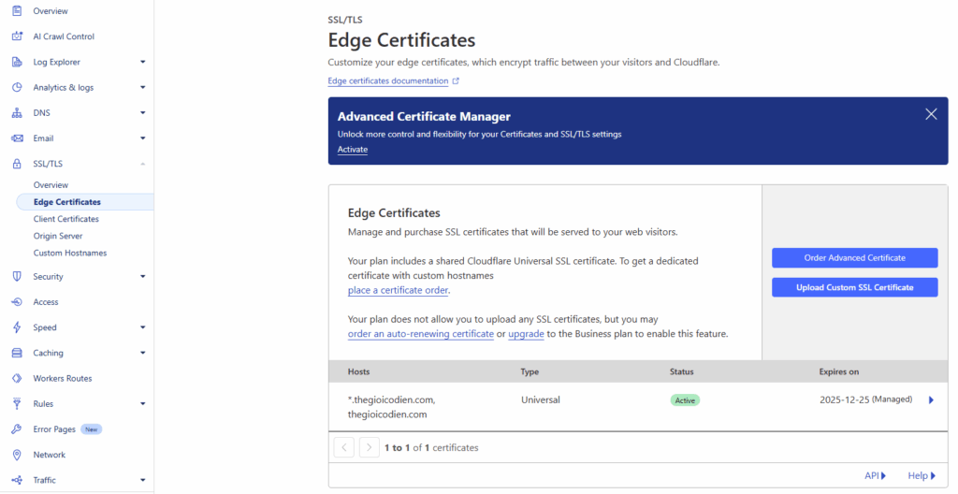The image size is (958, 494).
Task: Click the Caching drive icon
Action: pos(16,353)
